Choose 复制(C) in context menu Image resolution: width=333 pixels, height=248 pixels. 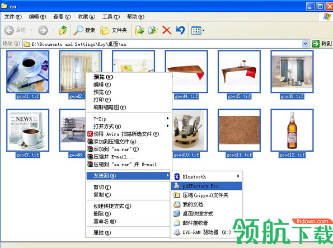click(x=129, y=195)
